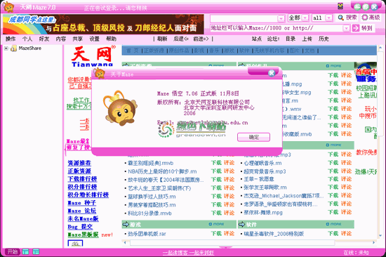
Task: Click the 开始 start button in status bar
Action: [x=13, y=252]
